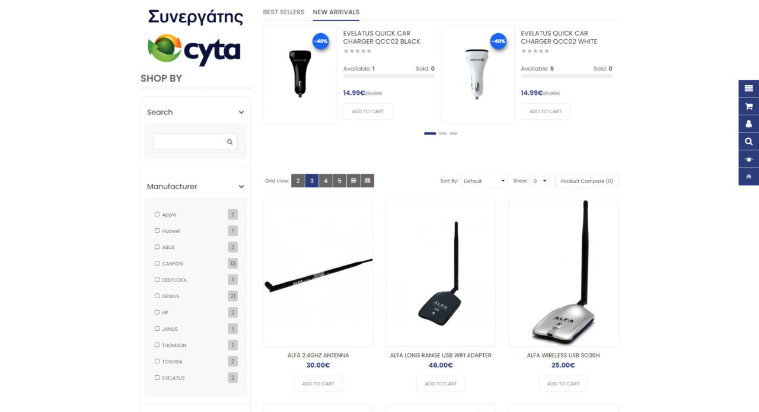Tick the CANYON manufacturer filter
Image resolution: width=759 pixels, height=412 pixels.
[157, 263]
